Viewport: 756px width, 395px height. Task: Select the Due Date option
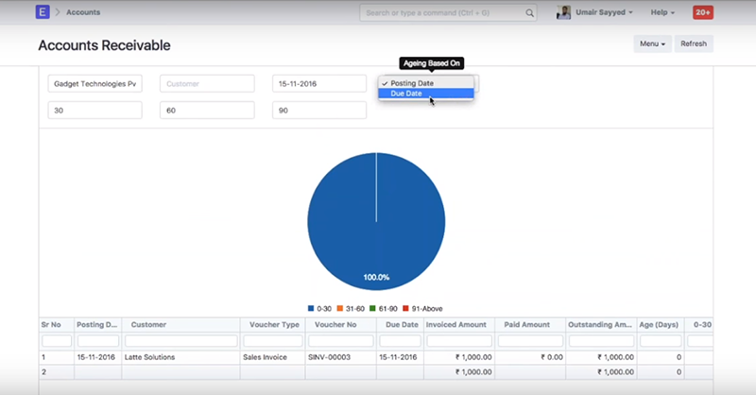coord(406,94)
